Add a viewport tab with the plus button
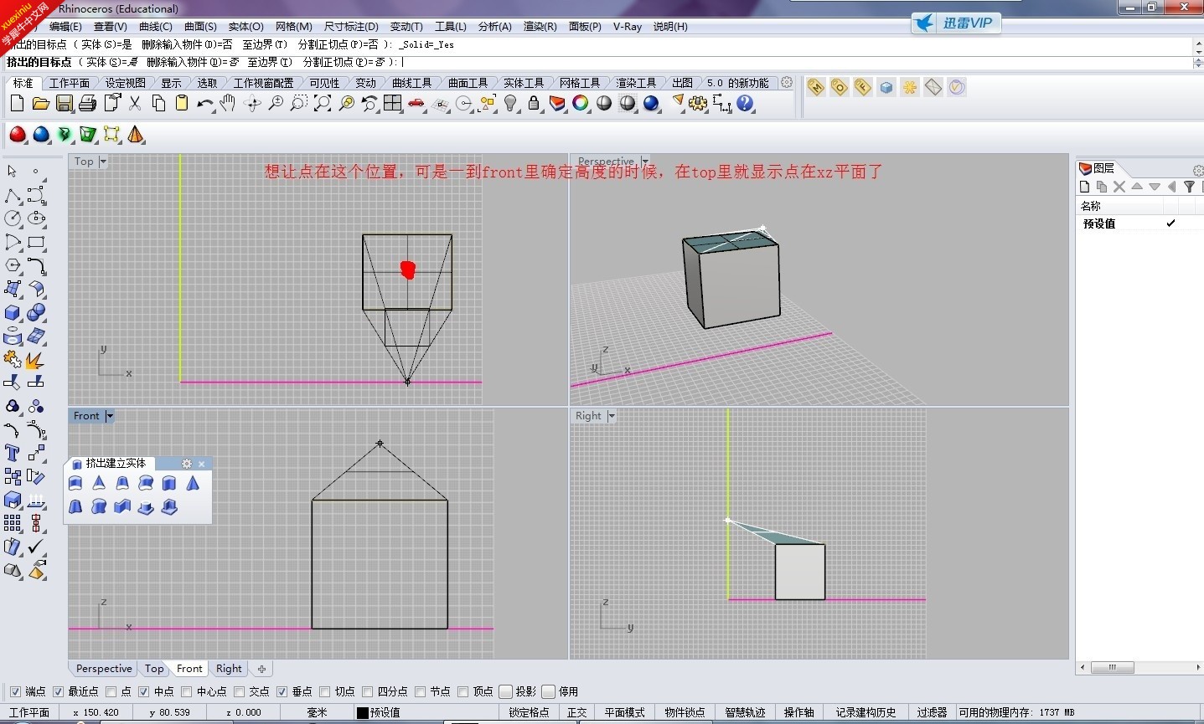 [261, 669]
